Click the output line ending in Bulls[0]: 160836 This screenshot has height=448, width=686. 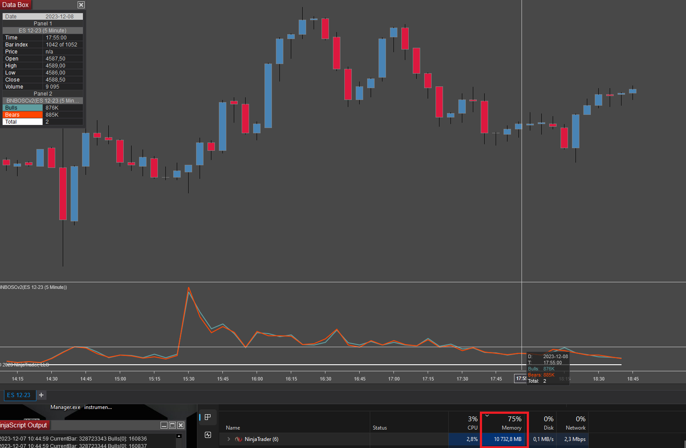(x=73, y=439)
